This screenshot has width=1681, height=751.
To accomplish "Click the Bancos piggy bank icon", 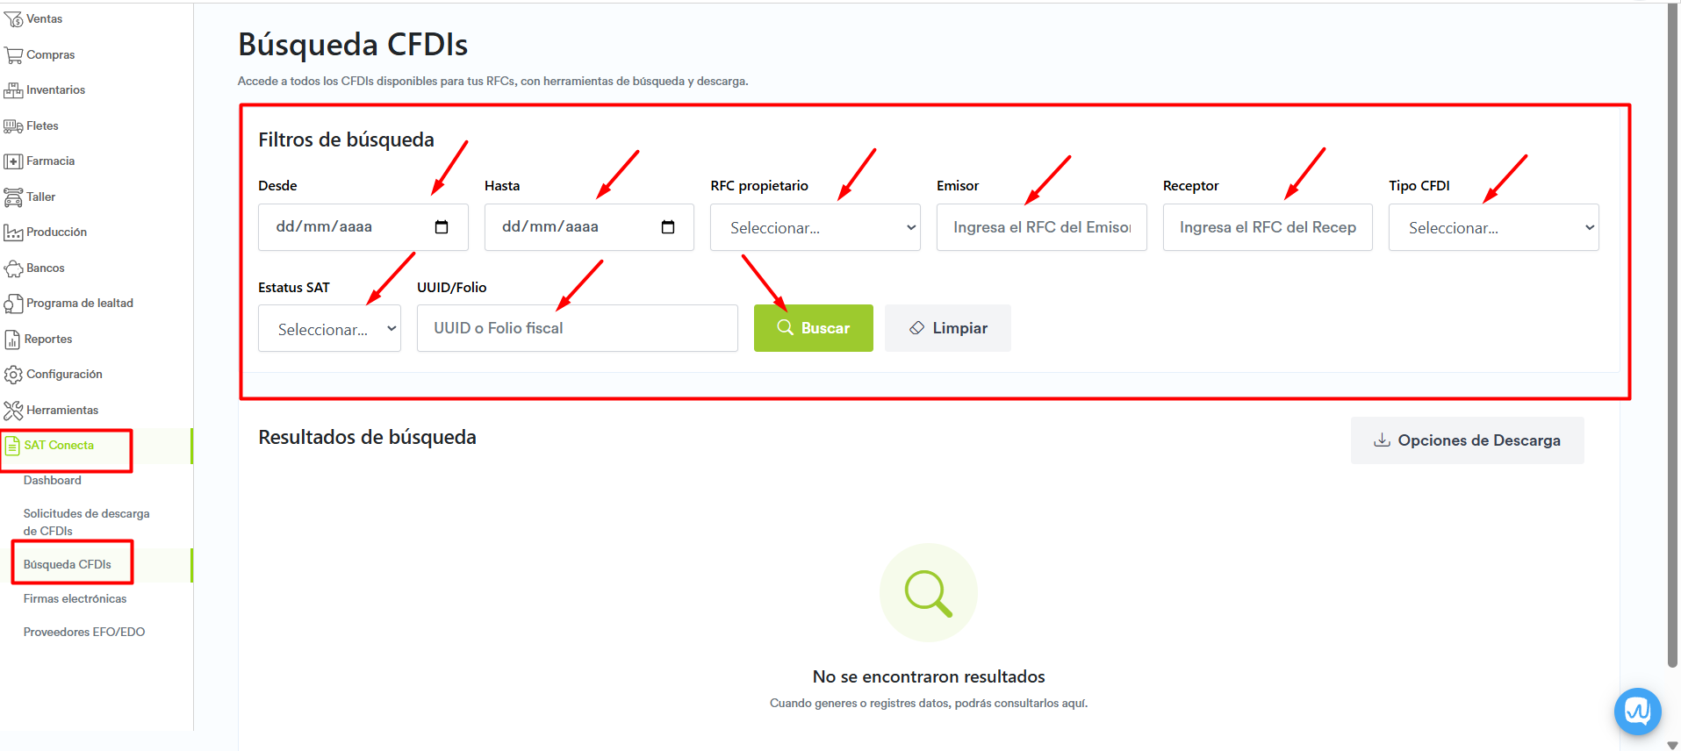I will click(x=13, y=268).
